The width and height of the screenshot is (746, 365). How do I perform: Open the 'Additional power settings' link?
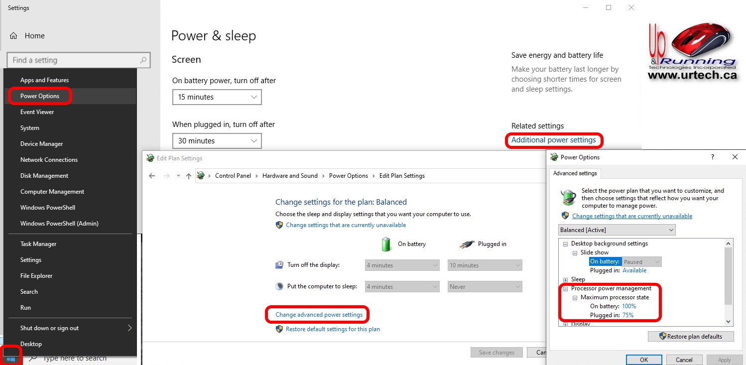(x=554, y=140)
